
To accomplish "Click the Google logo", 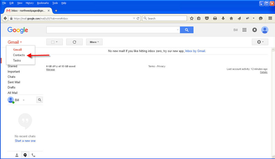I will 18,30.
